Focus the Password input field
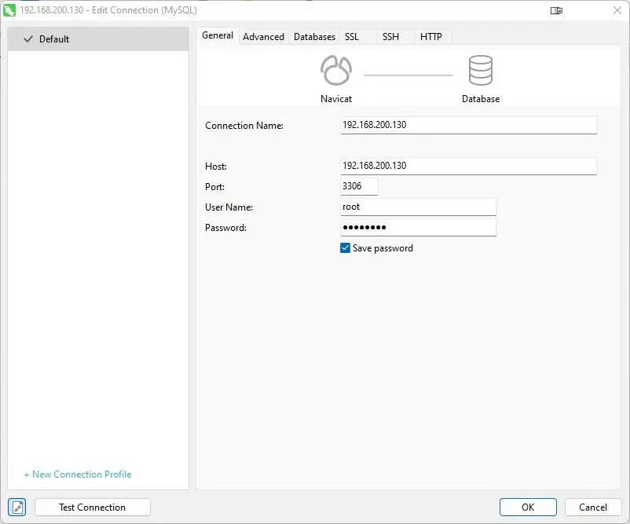The image size is (630, 524). (418, 228)
